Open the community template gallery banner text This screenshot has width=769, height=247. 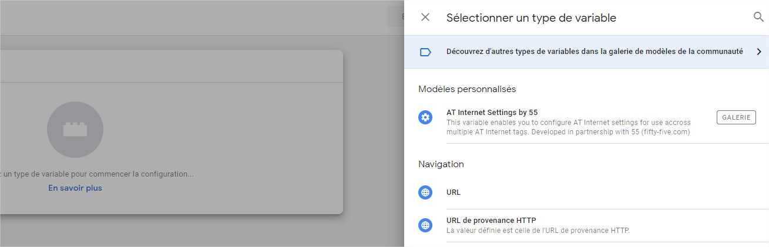(594, 52)
